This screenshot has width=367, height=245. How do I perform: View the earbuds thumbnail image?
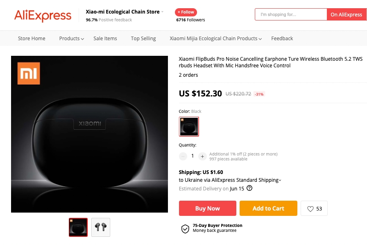click(x=101, y=227)
